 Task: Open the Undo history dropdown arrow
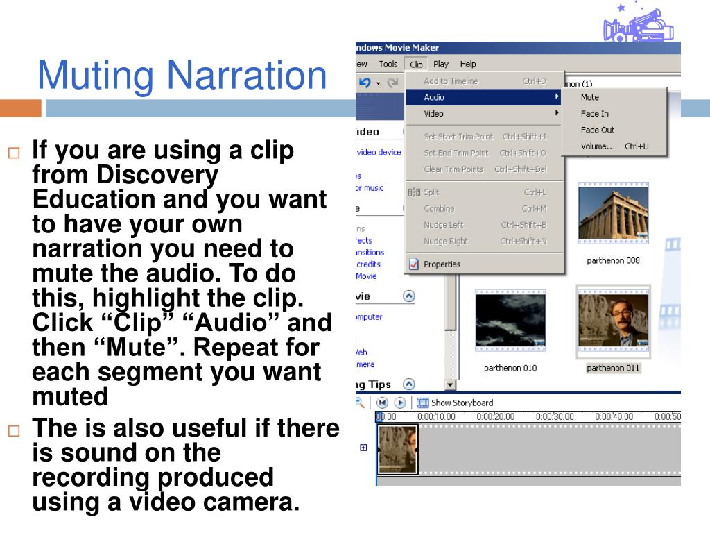coord(378,83)
